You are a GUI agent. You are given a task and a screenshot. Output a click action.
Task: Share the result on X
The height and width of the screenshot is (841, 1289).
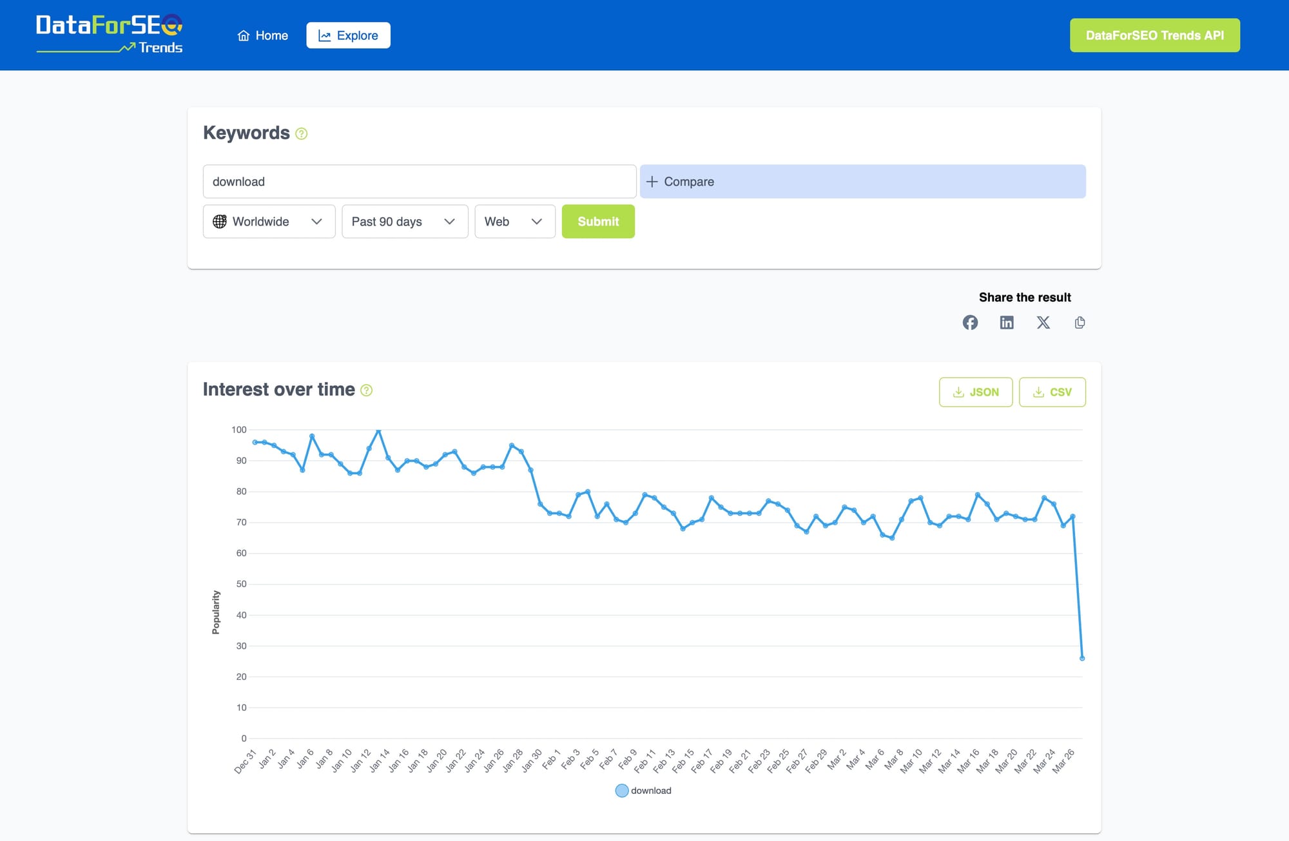pyautogui.click(x=1043, y=322)
